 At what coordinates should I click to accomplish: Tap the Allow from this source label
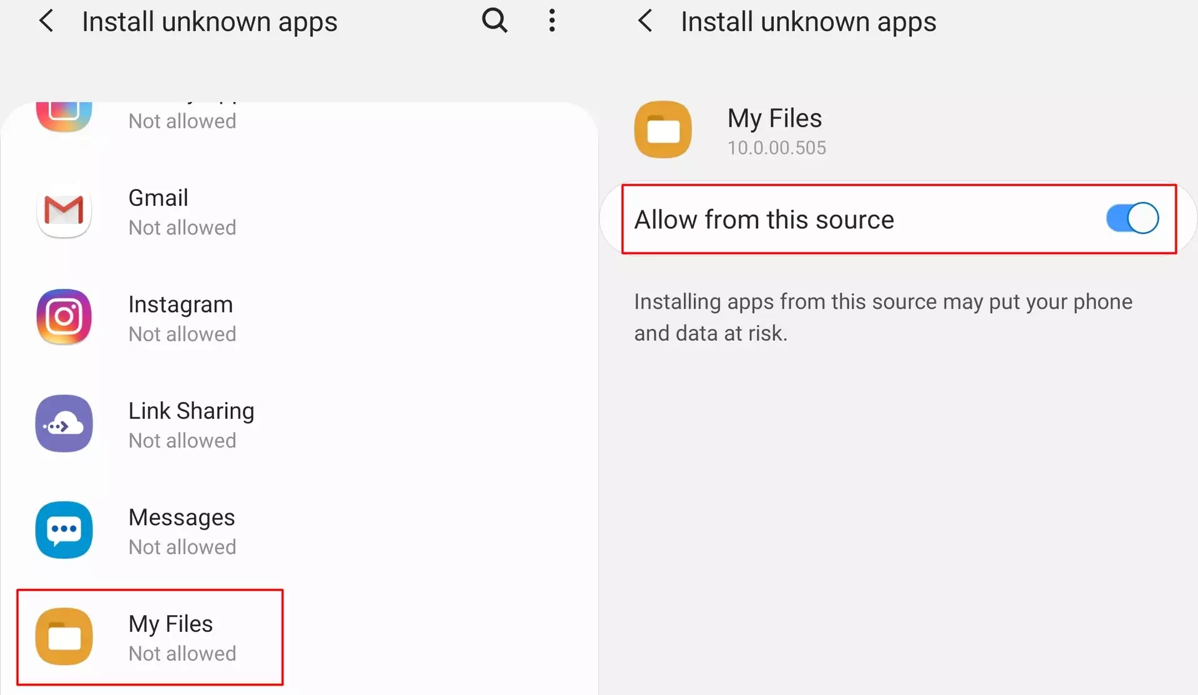[x=764, y=220]
